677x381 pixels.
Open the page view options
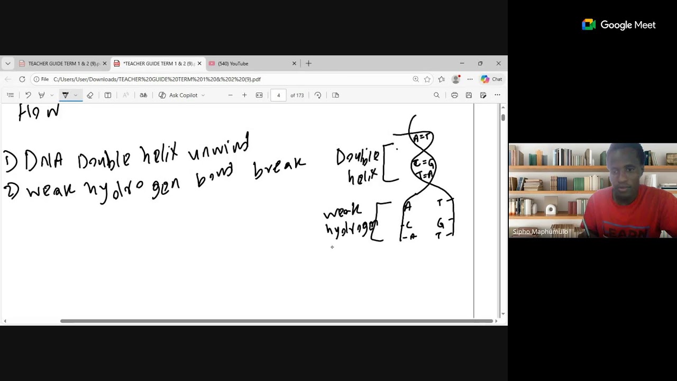pos(335,95)
